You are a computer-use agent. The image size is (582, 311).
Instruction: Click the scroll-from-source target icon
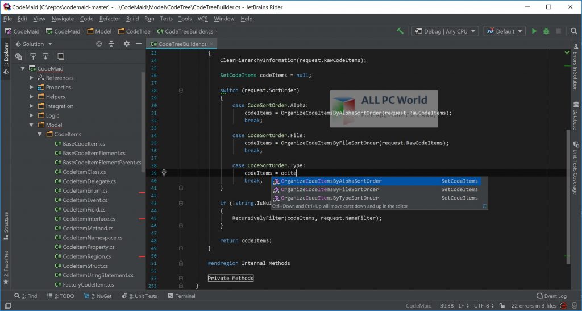coord(99,44)
